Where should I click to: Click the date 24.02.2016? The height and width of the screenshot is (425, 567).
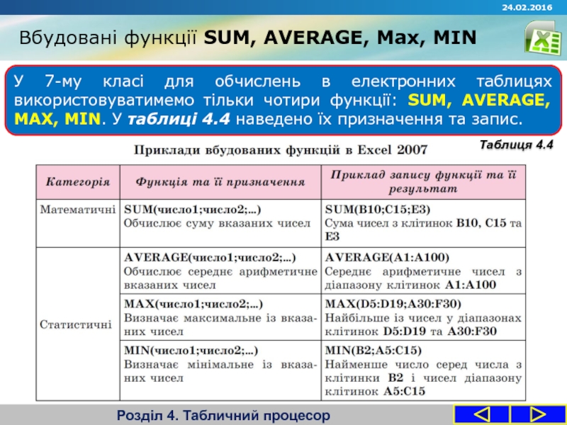[x=528, y=7]
